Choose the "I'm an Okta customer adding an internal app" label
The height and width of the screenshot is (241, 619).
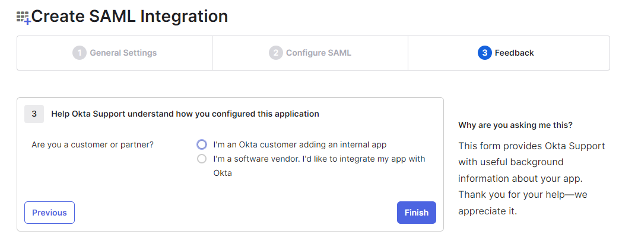pos(300,144)
